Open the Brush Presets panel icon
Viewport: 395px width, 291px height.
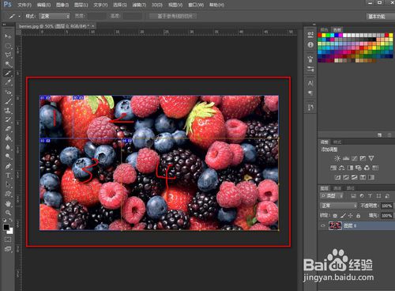310,69
